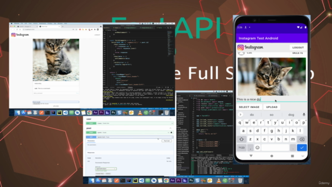This screenshot has height=187, width=332.
Task: Tap the UPLOAD button in the Android app
Action: pos(272,107)
